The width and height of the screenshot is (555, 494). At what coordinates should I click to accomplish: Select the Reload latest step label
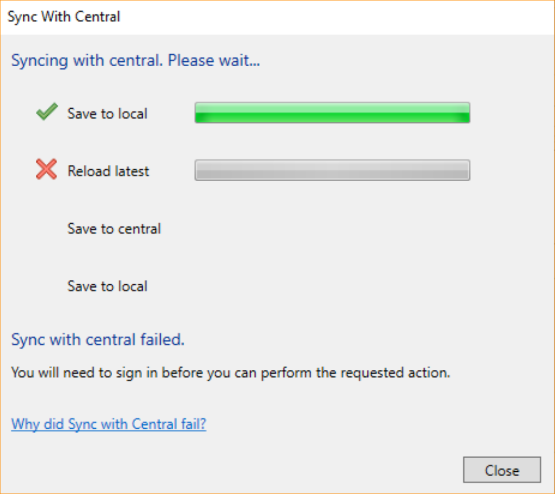(x=108, y=171)
